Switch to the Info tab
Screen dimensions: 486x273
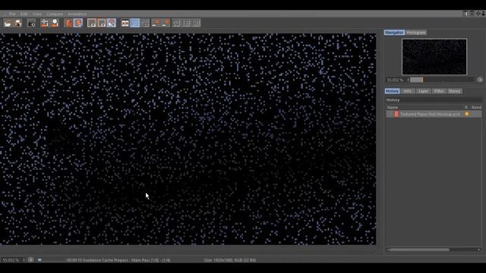(x=408, y=91)
